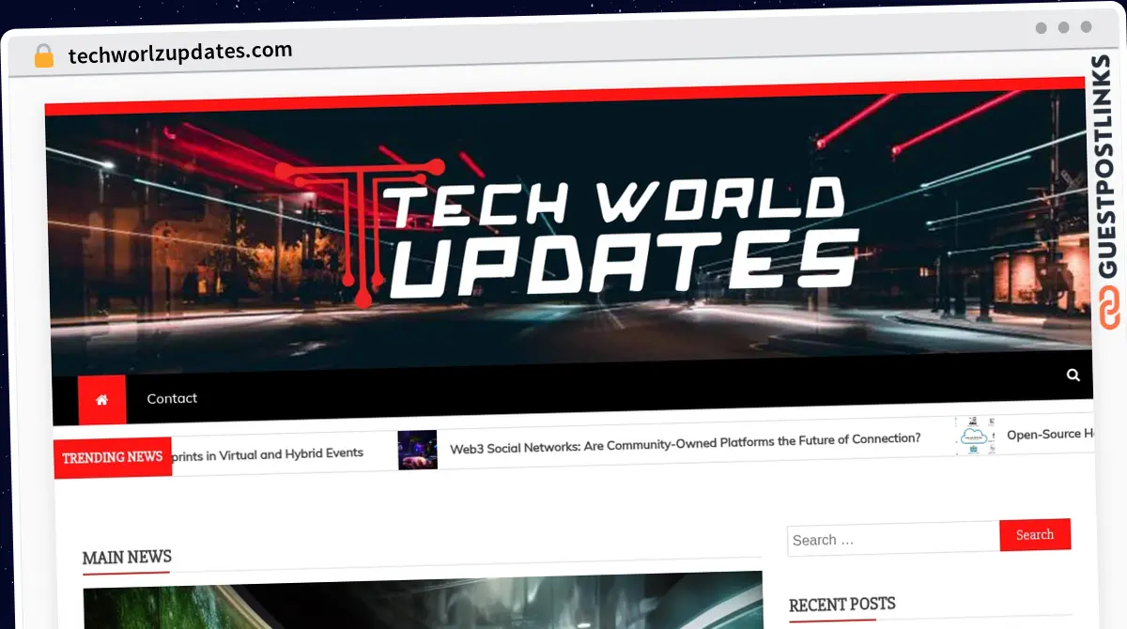Focus the Search input field
1127x629 pixels.
click(893, 539)
